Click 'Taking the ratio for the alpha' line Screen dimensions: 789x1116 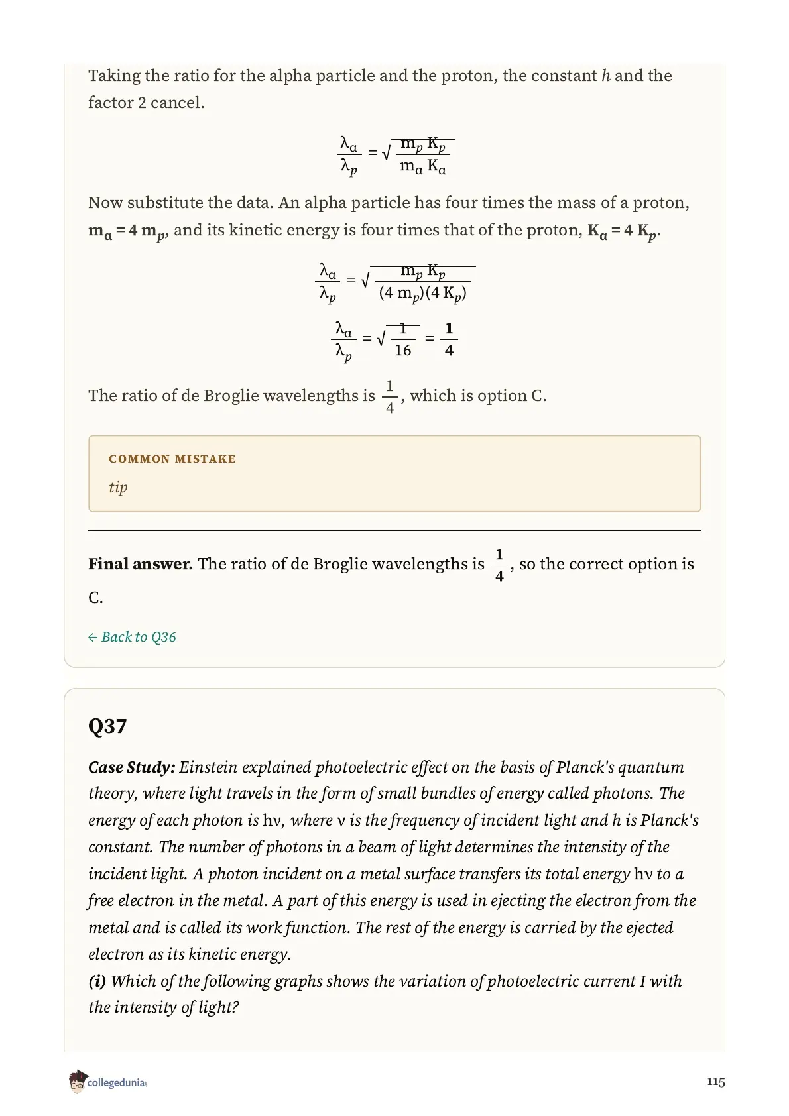click(380, 76)
